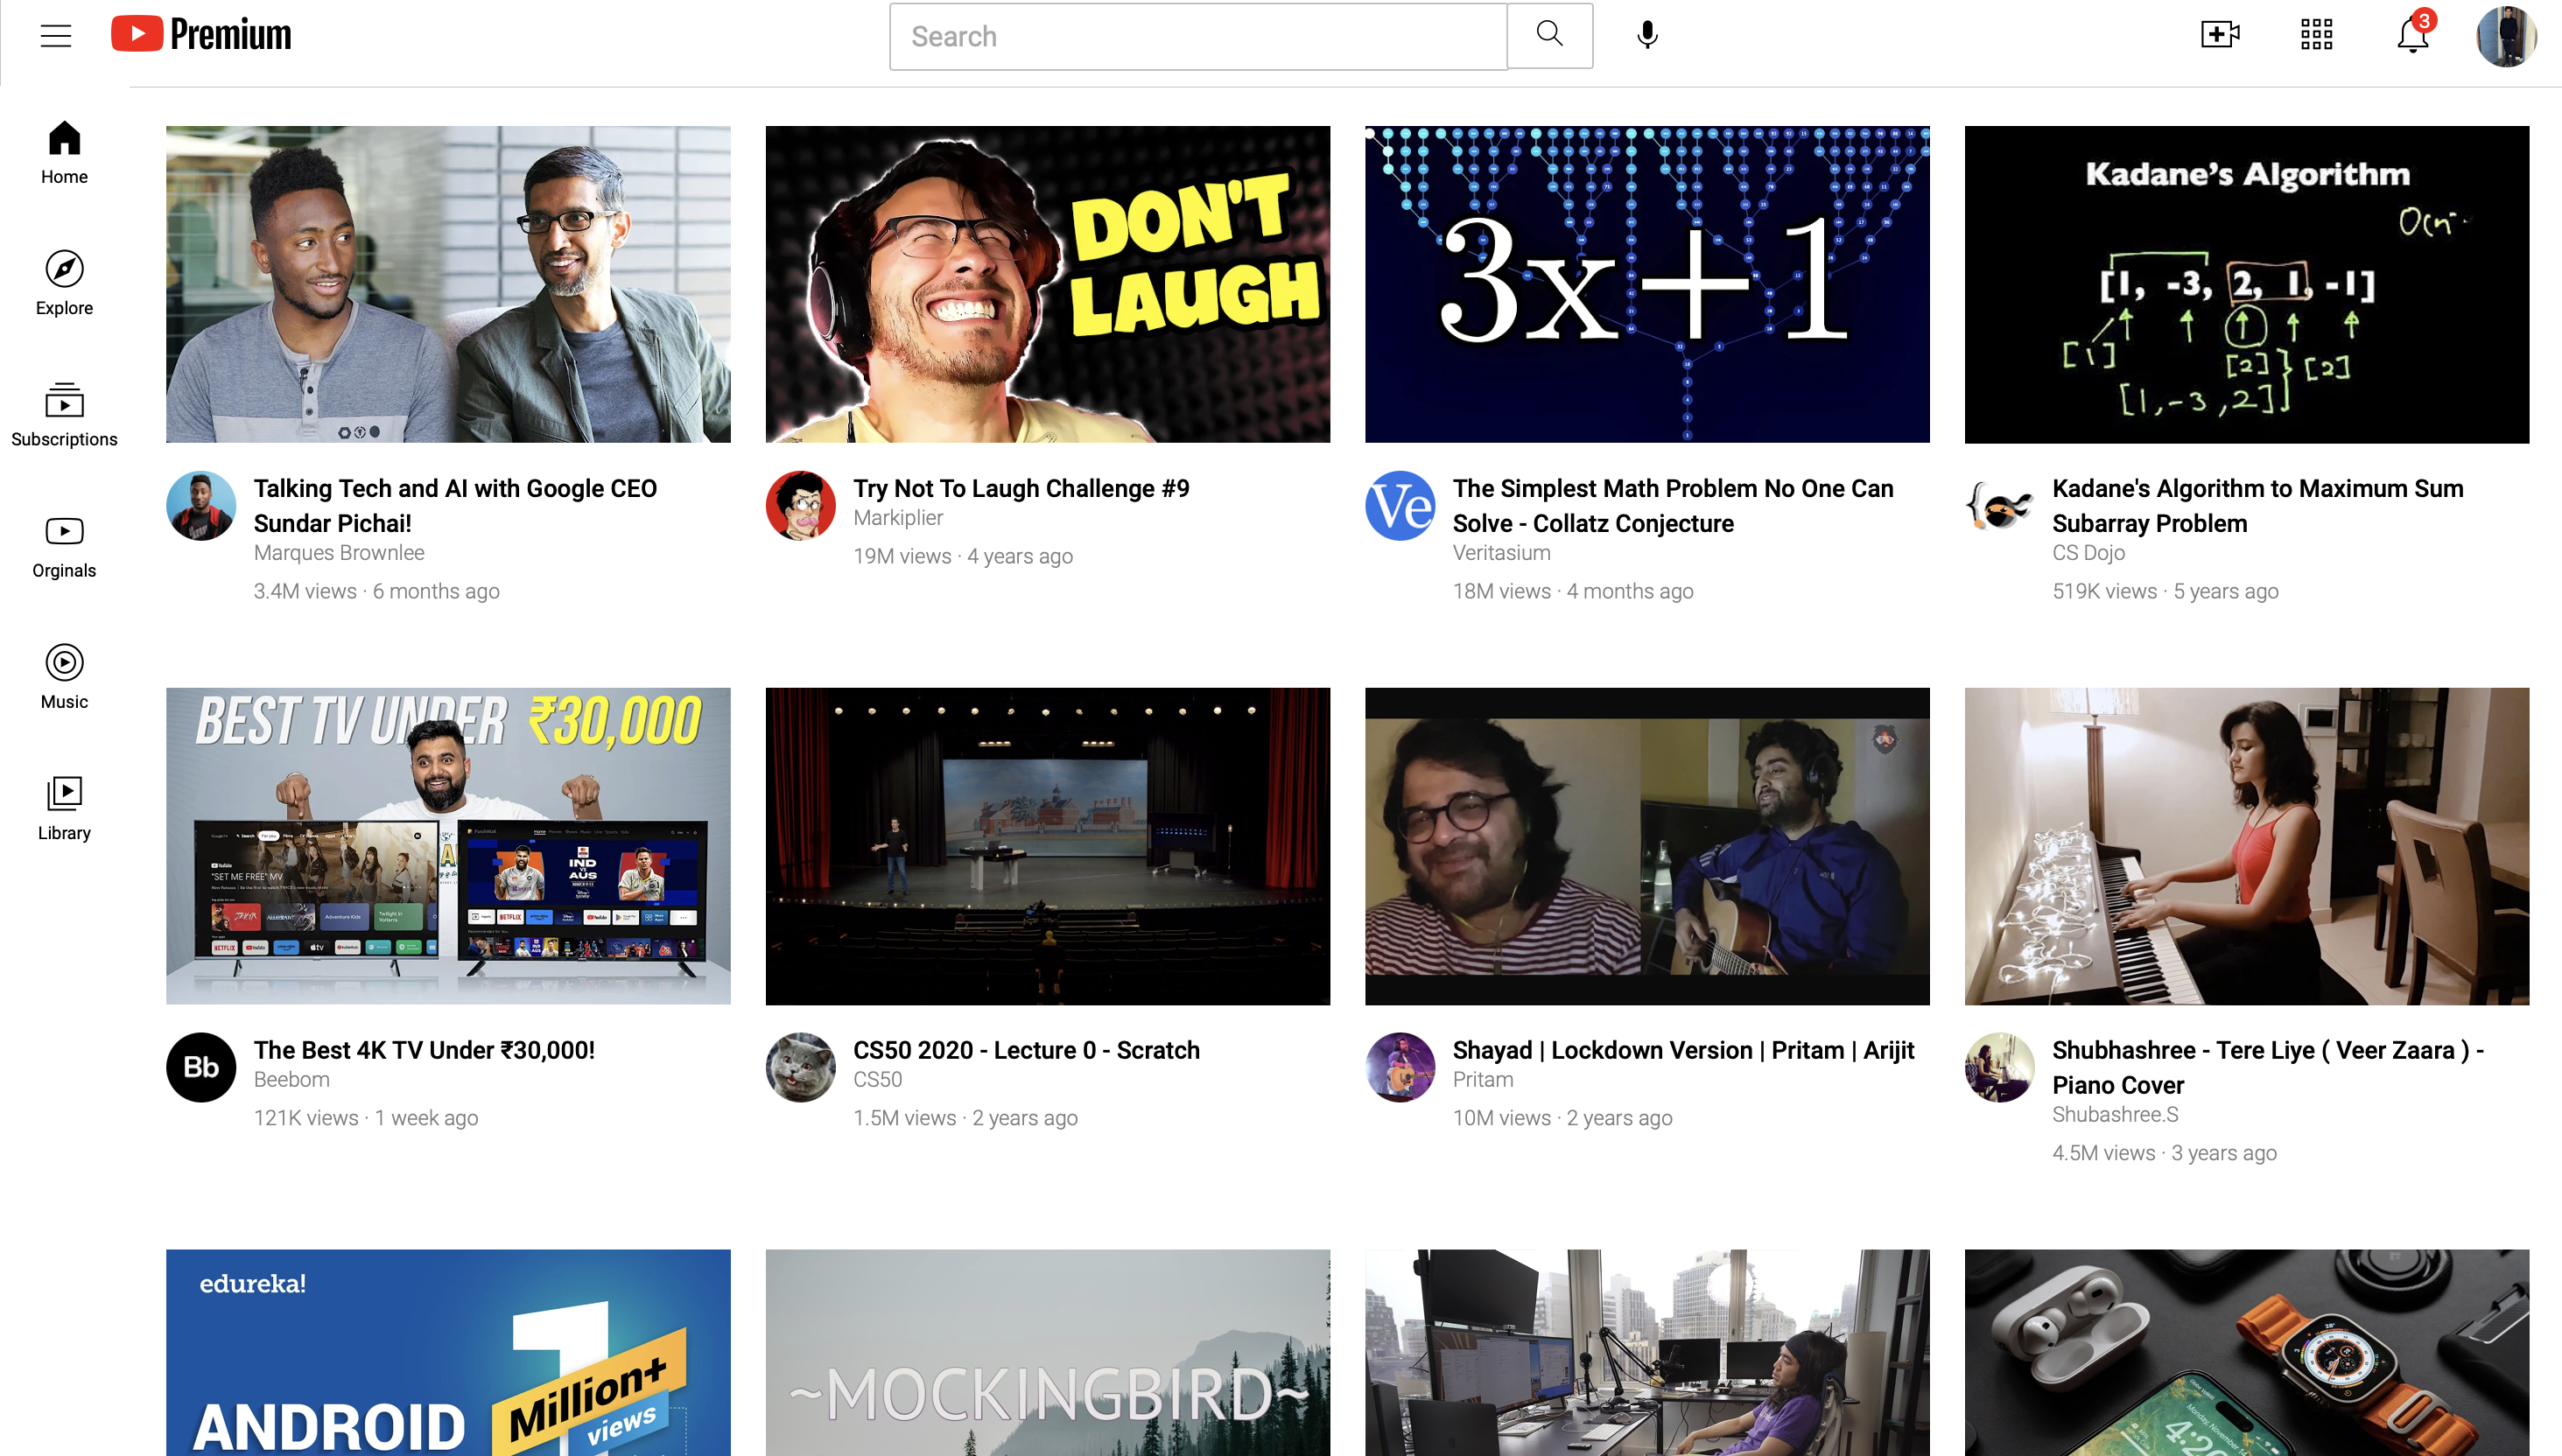Open Music in sidebar

coord(64,677)
